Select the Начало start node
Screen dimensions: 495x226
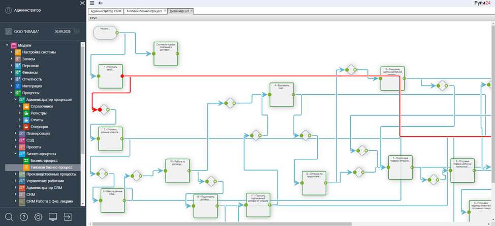[105, 33]
